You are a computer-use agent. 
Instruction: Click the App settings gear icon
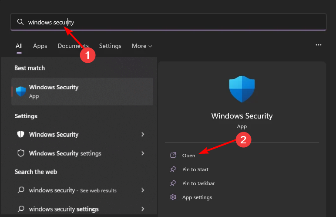173,197
